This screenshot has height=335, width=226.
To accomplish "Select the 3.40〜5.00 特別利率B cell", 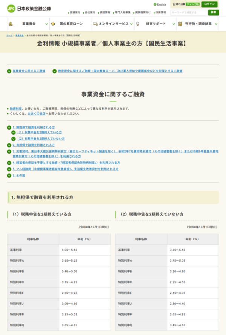I will (85, 271).
